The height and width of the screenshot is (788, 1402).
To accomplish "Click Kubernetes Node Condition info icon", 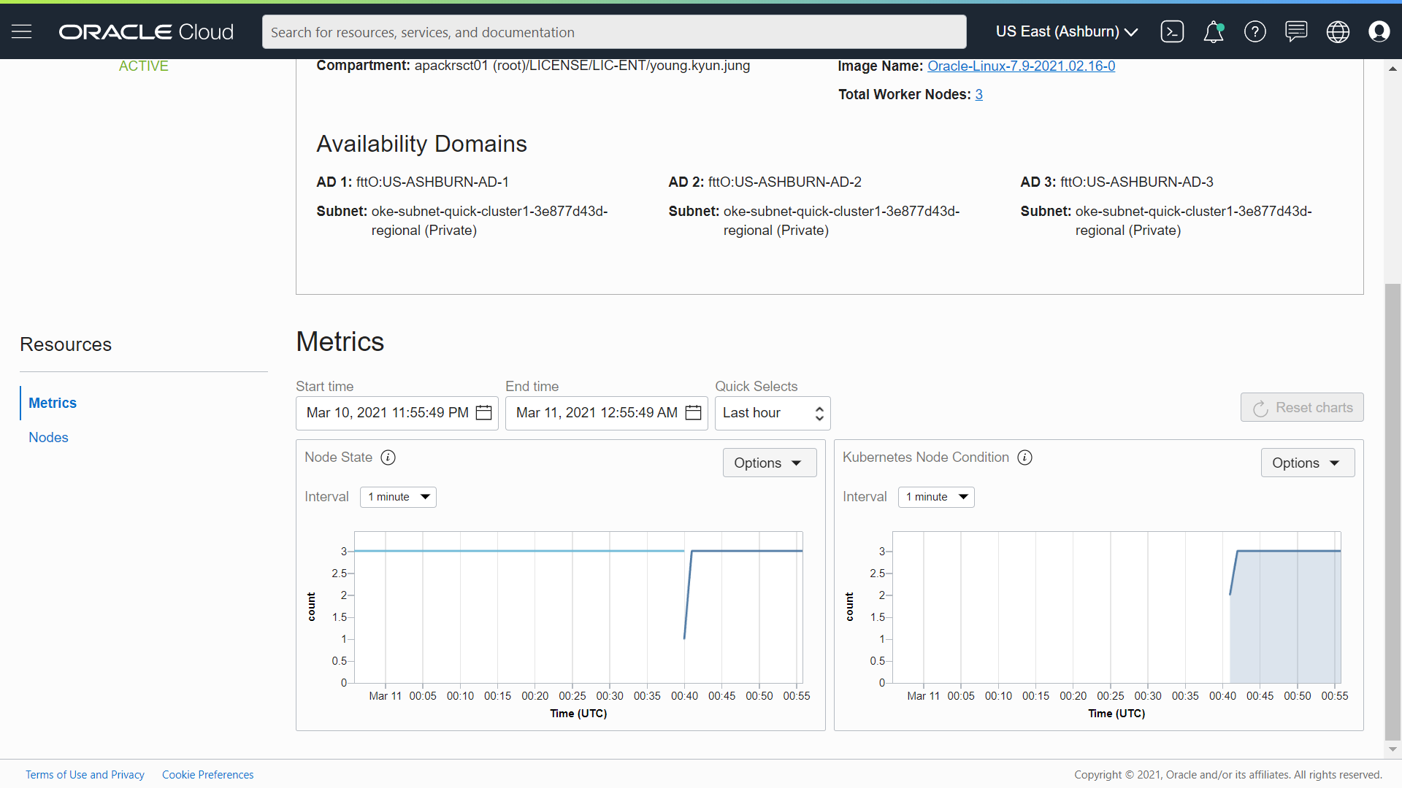I will click(x=1025, y=457).
